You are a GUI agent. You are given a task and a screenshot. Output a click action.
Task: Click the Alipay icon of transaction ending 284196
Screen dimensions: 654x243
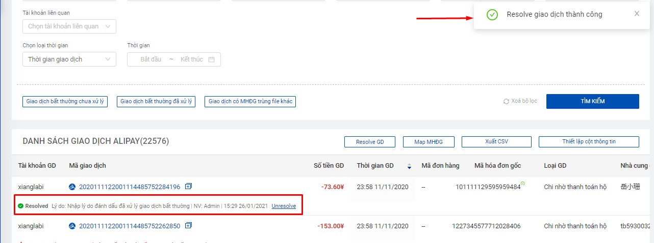[72, 187]
